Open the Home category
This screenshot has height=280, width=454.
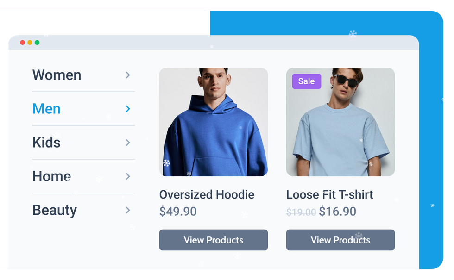click(x=51, y=176)
